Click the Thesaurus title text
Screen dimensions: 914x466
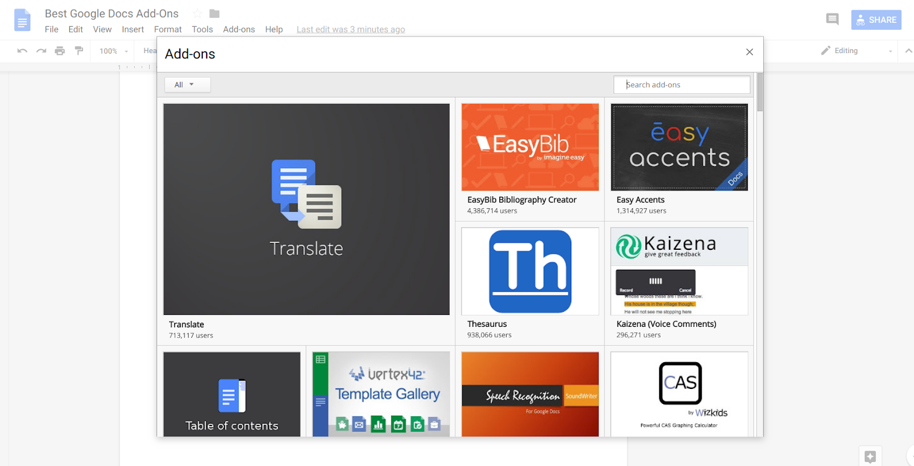click(487, 324)
